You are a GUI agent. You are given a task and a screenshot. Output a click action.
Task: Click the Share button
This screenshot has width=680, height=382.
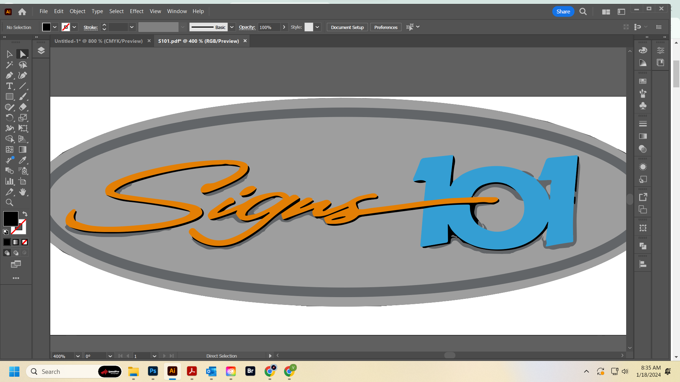(563, 12)
